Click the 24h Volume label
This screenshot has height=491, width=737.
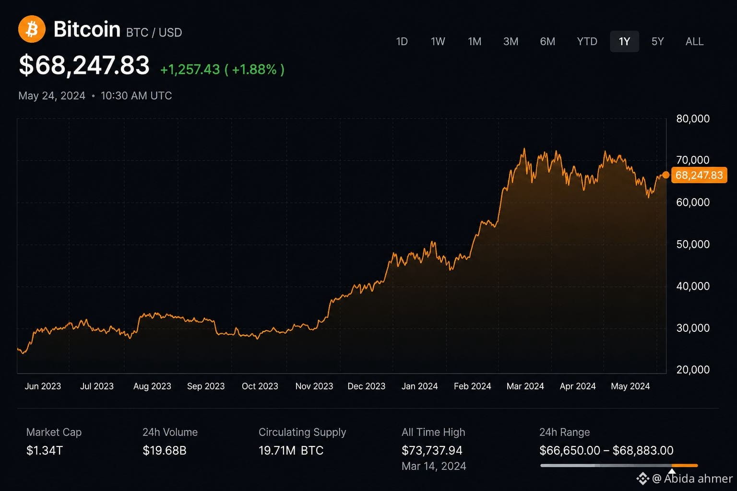tap(170, 433)
